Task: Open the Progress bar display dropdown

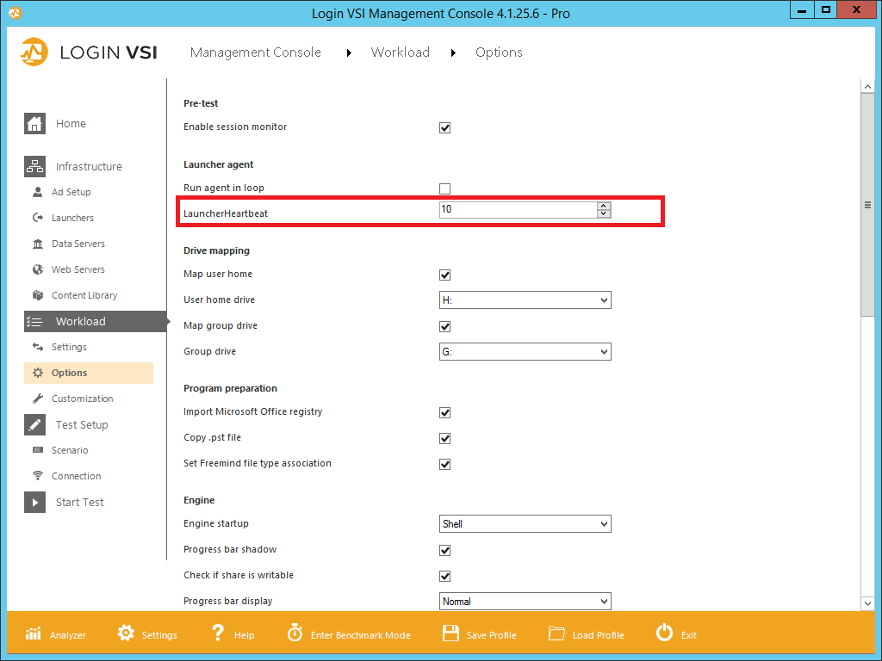Action: pyautogui.click(x=525, y=602)
